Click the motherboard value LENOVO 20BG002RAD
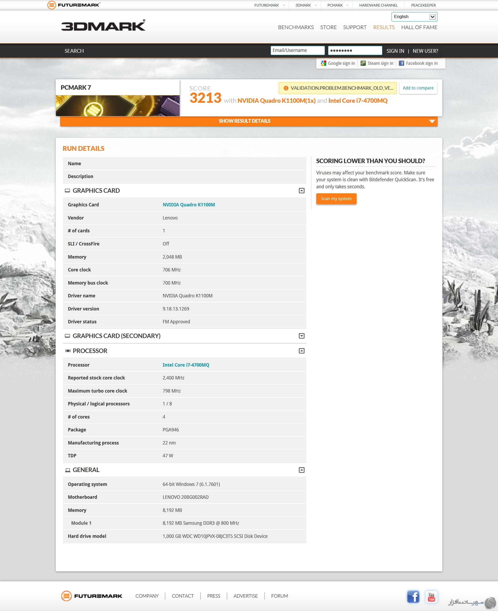The image size is (498, 611). pyautogui.click(x=186, y=497)
